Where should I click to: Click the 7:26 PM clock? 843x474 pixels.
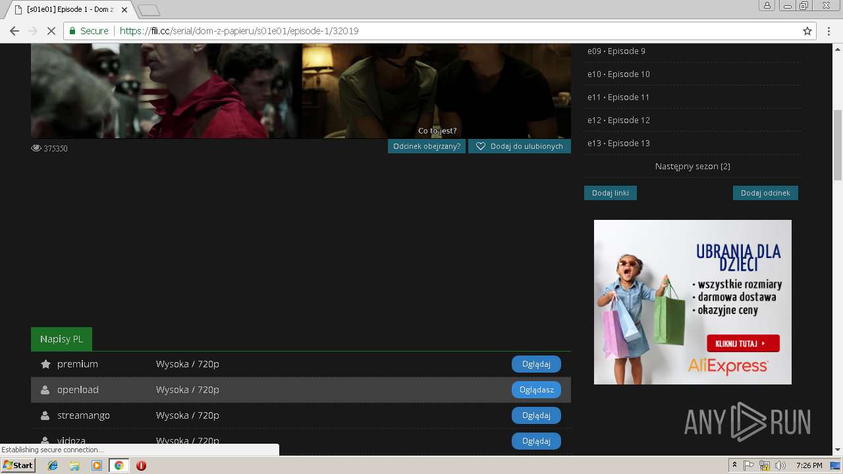809,465
